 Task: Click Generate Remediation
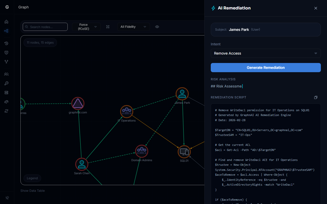266,68
